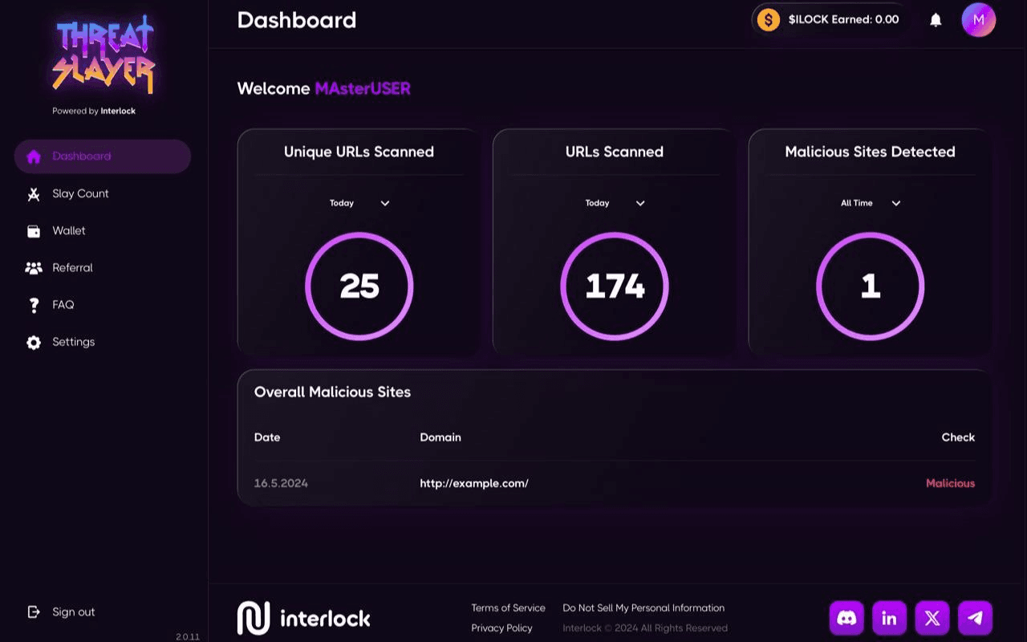1027x642 pixels.
Task: Click the Referral people icon
Action: tap(34, 268)
